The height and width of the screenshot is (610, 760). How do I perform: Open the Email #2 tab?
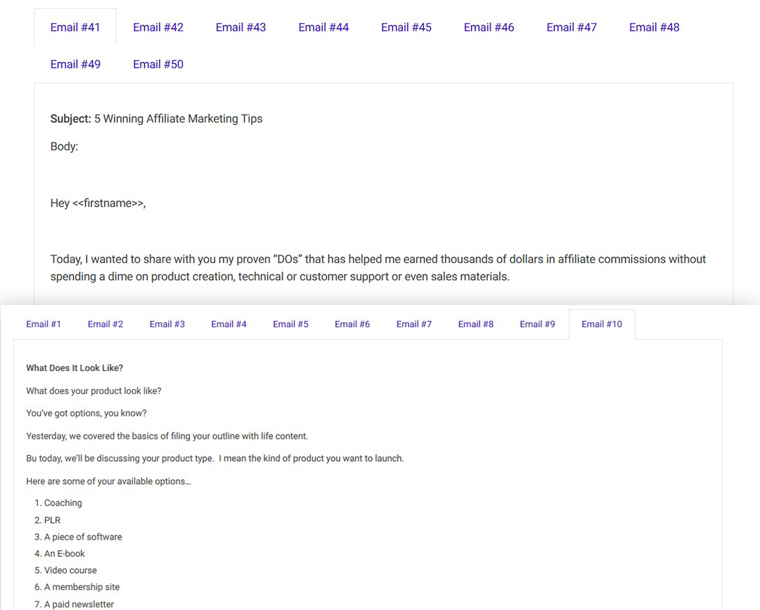click(x=105, y=324)
